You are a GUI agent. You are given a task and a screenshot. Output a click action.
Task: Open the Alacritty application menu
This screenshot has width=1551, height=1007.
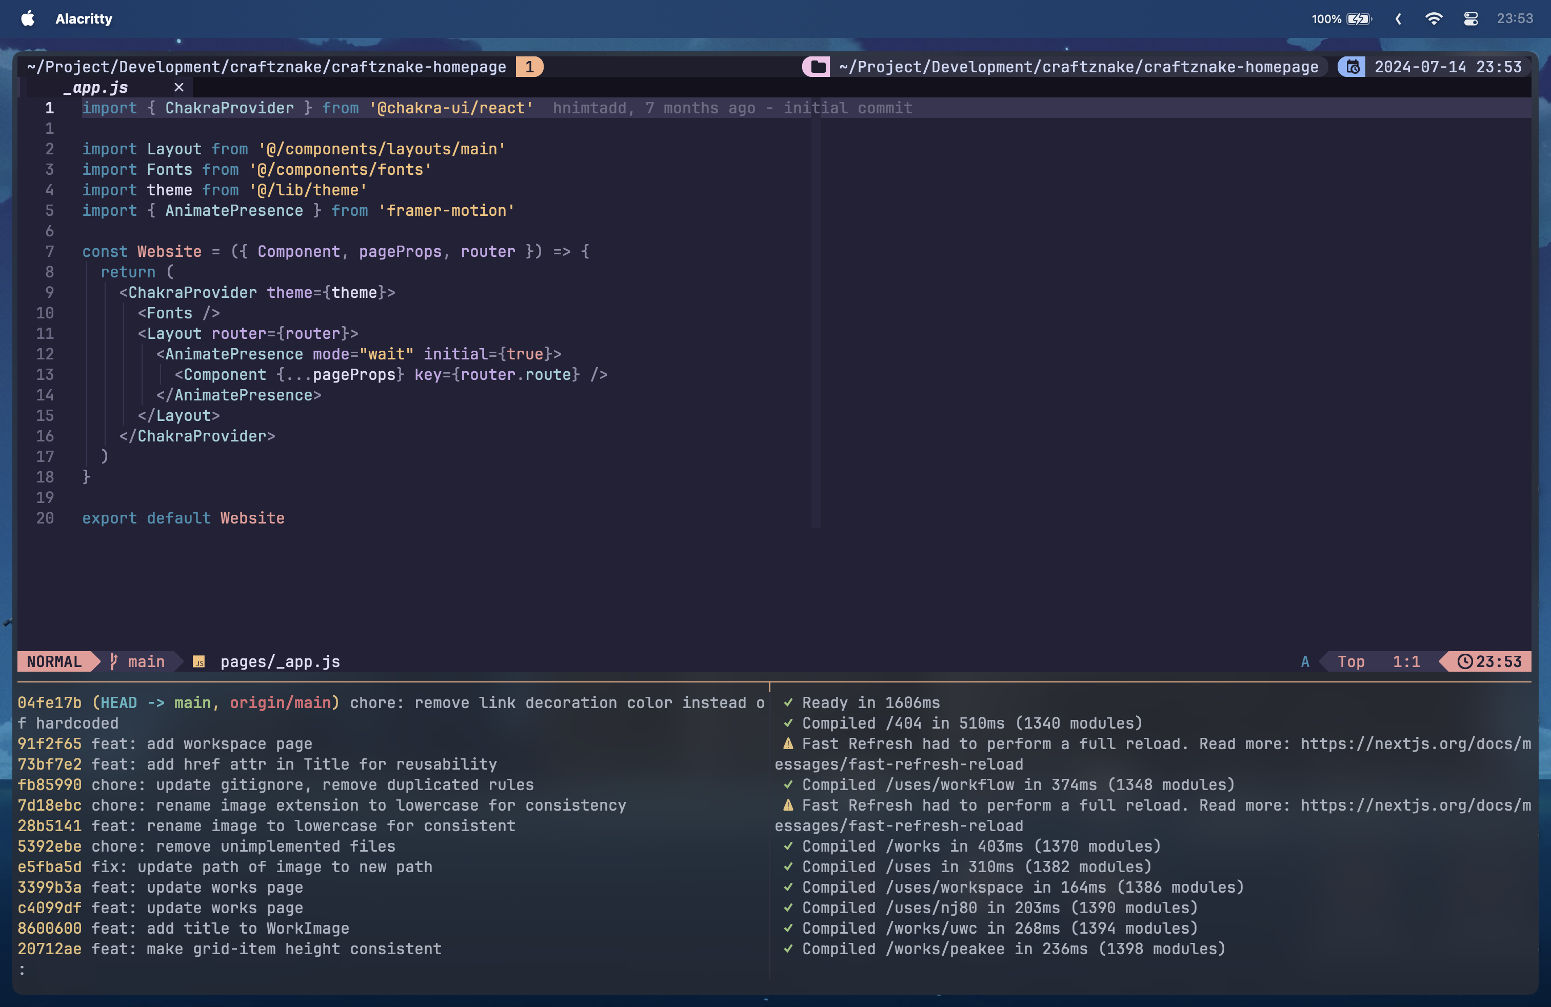pos(84,18)
